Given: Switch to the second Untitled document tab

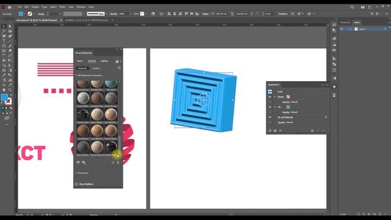Looking at the screenshot, I should point(87,20).
